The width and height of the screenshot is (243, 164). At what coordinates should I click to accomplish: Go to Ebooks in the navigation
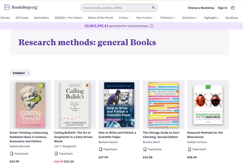(5, 18)
